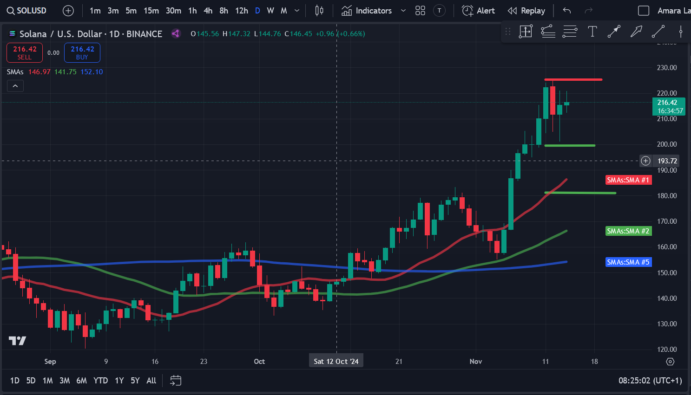Screen dimensions: 691x395
Task: Redo the chart action
Action: coord(588,11)
